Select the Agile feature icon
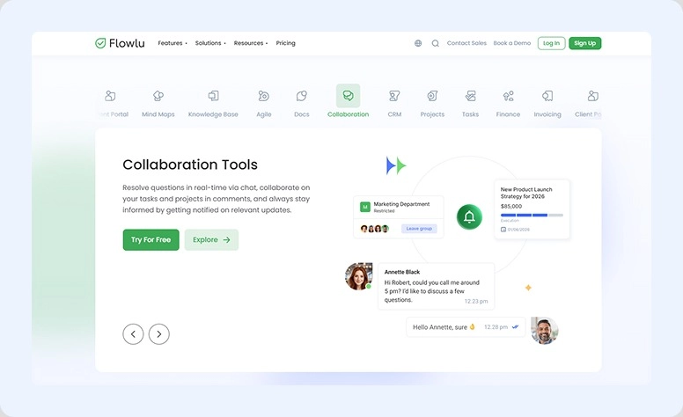The image size is (683, 417). (263, 96)
